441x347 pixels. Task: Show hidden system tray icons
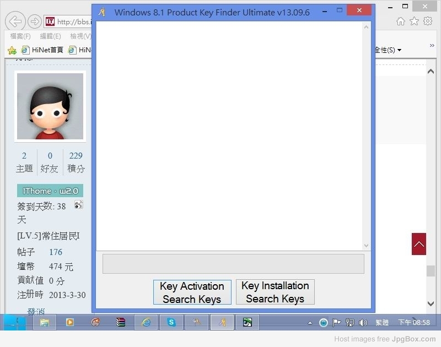click(310, 323)
